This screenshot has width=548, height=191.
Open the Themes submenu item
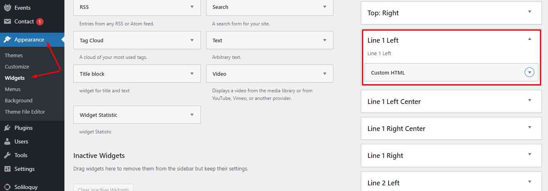(x=14, y=55)
